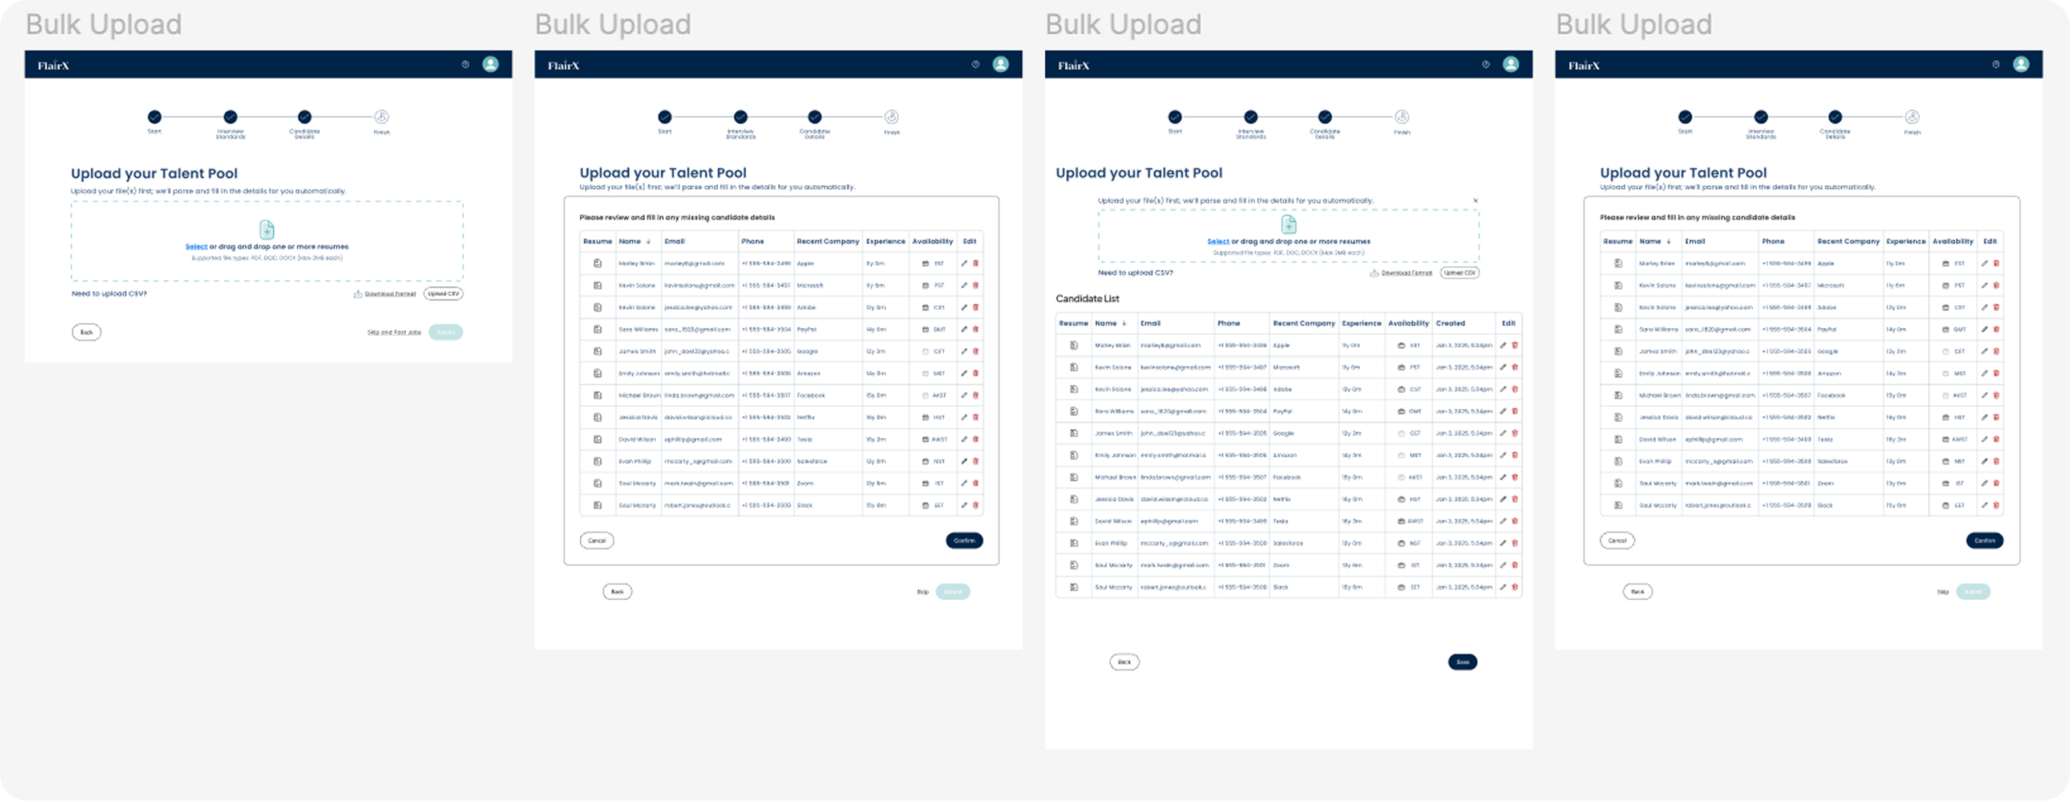Viewport: 2070px width, 801px height.
Task: Click the Upload CSV button in the first frame
Action: pyautogui.click(x=443, y=294)
